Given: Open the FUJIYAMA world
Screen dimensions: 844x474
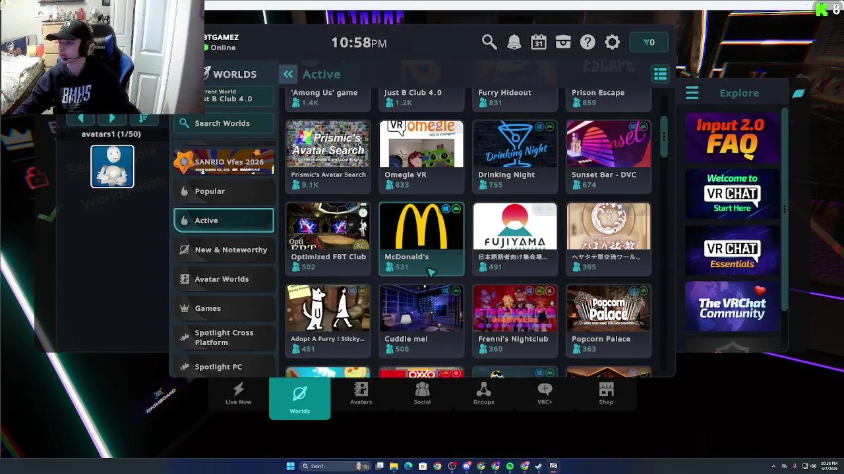Looking at the screenshot, I should coord(515,238).
